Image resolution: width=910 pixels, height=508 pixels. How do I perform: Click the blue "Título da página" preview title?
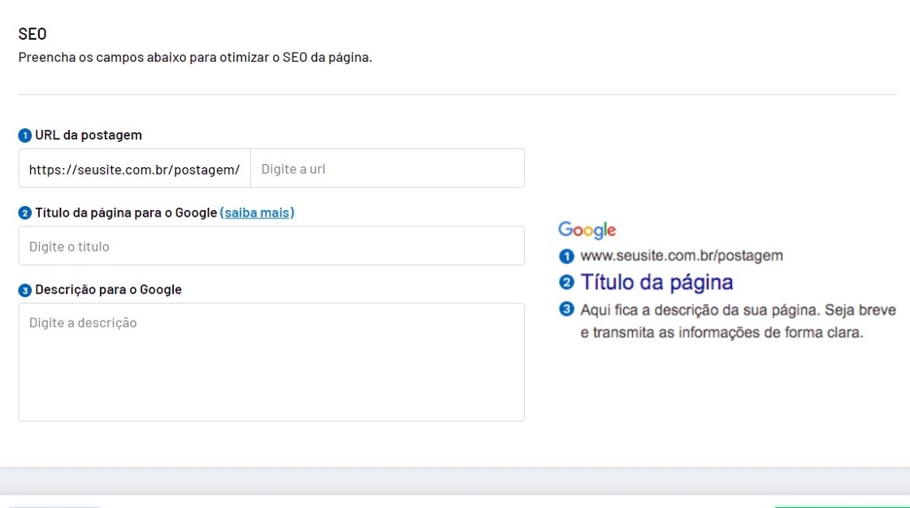656,282
